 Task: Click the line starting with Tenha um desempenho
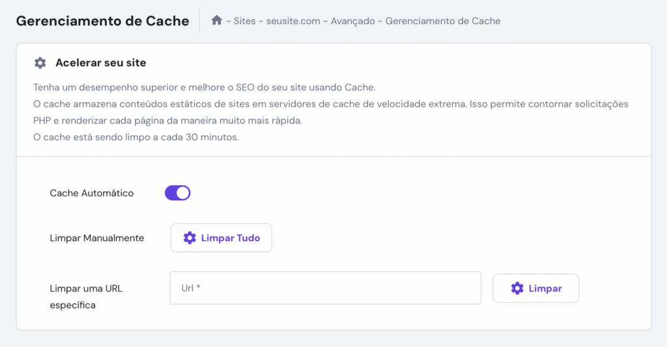(x=205, y=87)
